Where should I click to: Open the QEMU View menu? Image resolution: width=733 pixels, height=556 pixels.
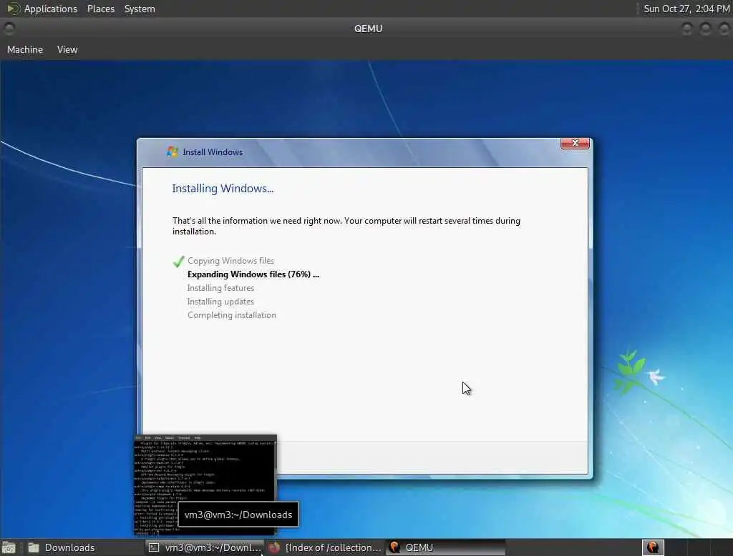coord(67,49)
